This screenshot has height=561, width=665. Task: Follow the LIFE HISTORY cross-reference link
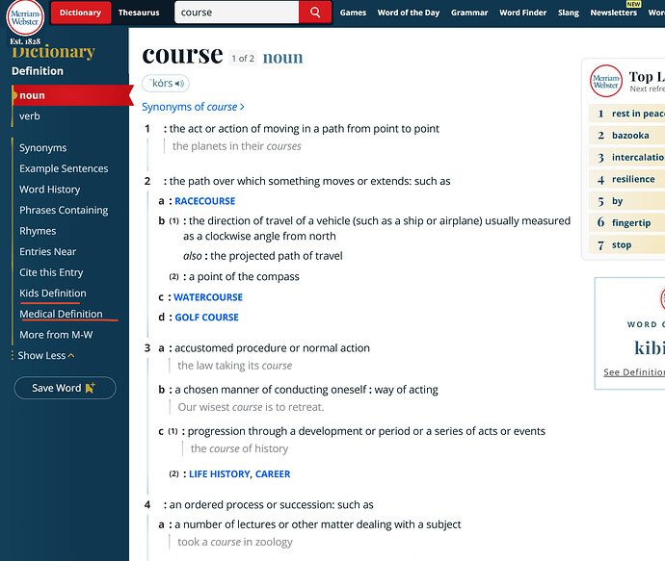(x=220, y=473)
